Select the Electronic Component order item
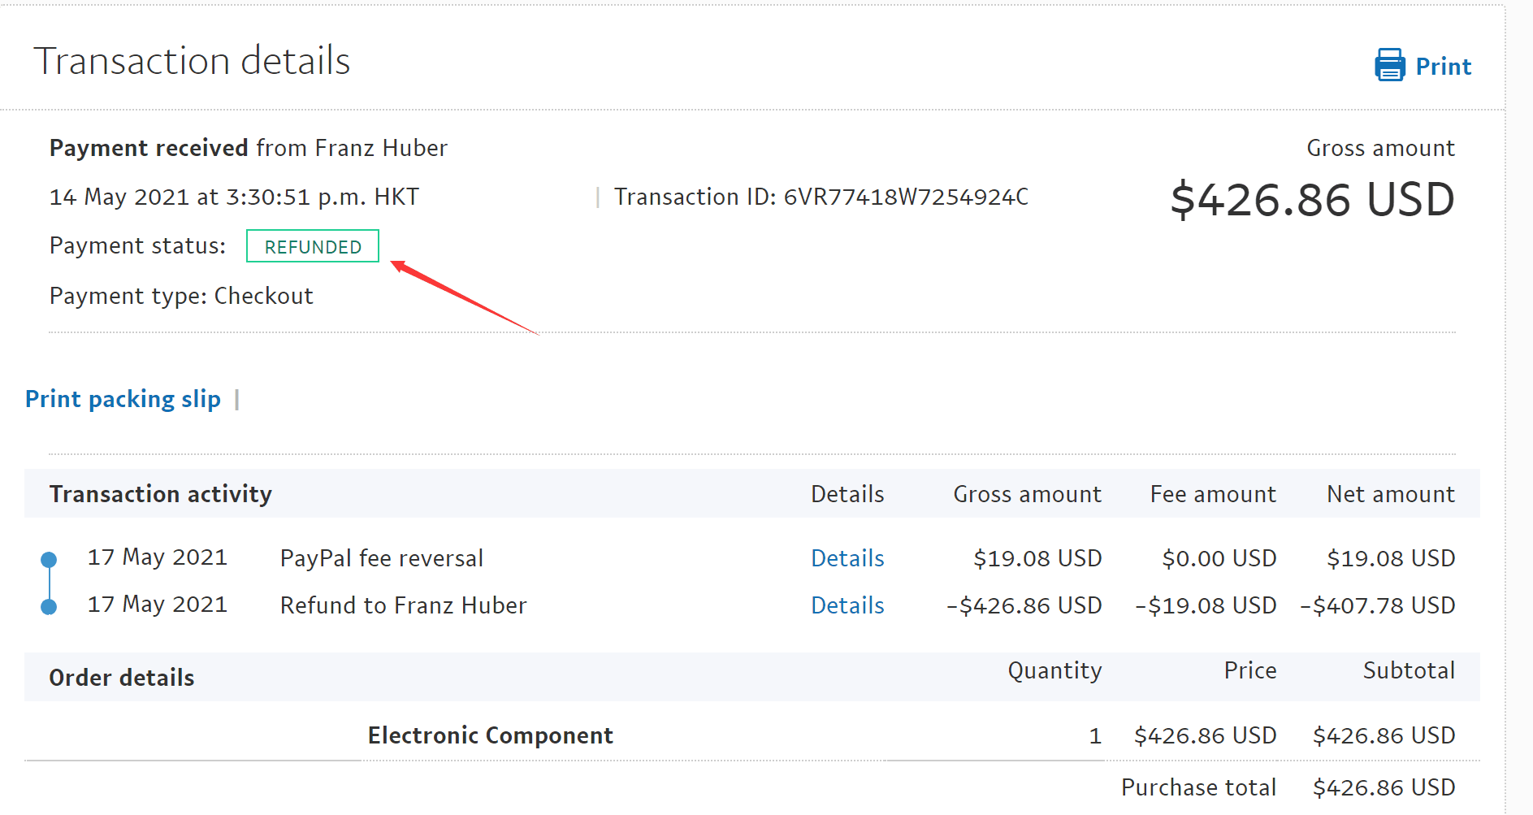Image resolution: width=1533 pixels, height=815 pixels. 490,735
